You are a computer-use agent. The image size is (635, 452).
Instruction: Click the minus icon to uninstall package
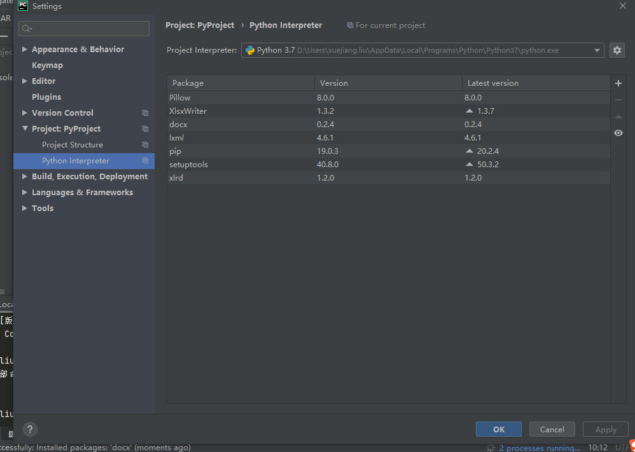(x=618, y=100)
